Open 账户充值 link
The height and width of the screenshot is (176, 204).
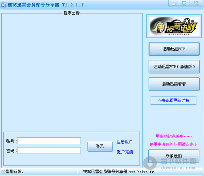pos(125,152)
